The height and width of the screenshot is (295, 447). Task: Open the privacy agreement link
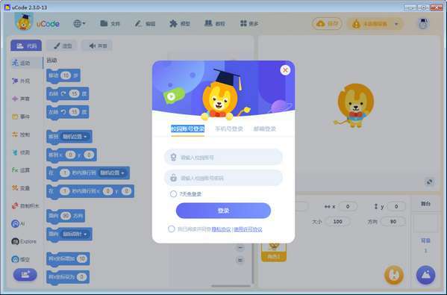click(221, 229)
